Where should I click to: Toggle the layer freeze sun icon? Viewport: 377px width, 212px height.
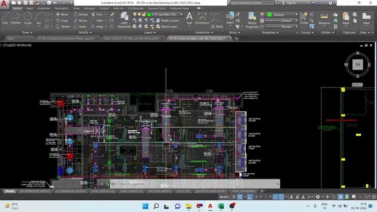139,15
